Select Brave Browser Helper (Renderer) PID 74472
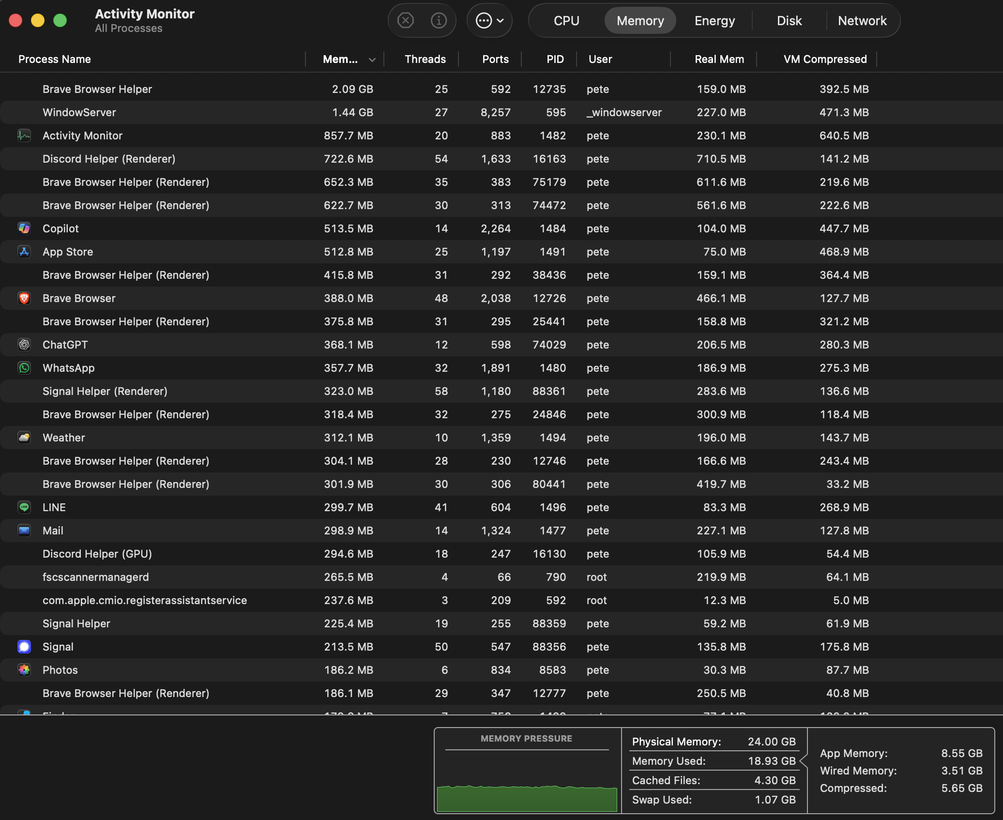The width and height of the screenshot is (1003, 820). coord(501,205)
